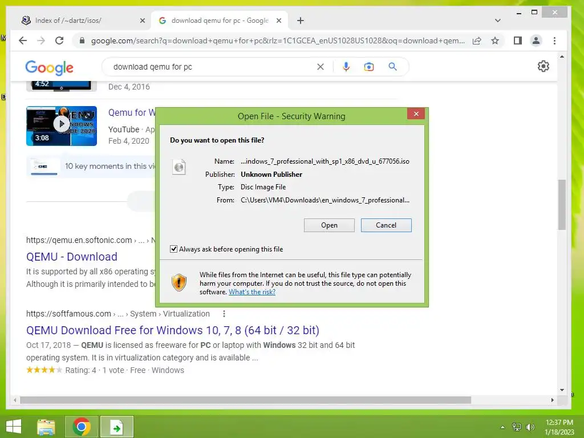
Task: Click the scroll-up arrow of vertical scrollbar
Action: pyautogui.click(x=562, y=56)
